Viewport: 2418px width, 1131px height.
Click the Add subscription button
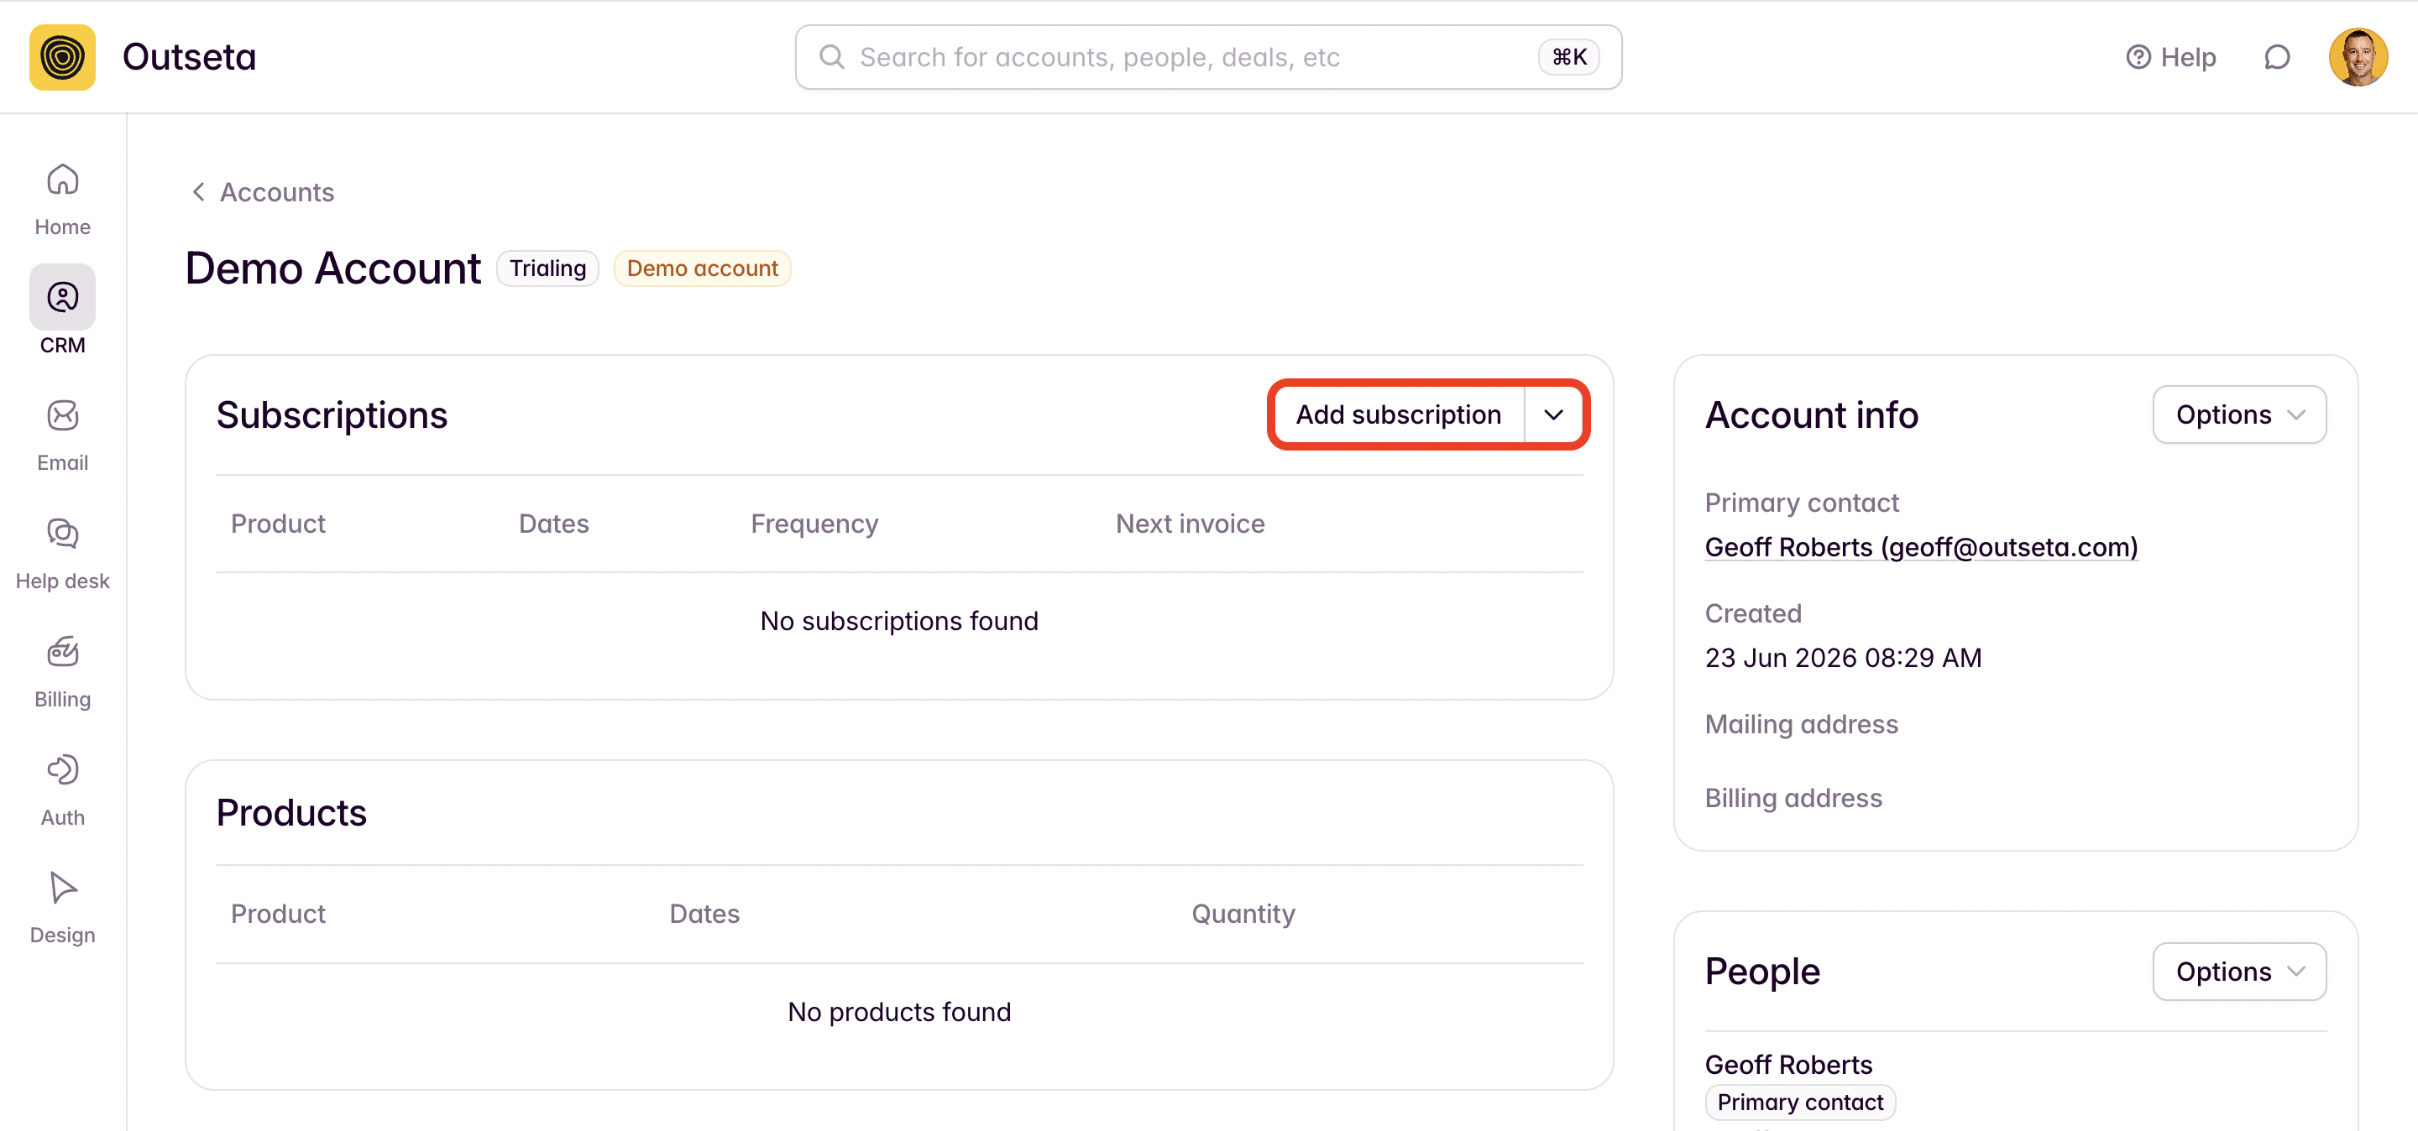click(1399, 414)
